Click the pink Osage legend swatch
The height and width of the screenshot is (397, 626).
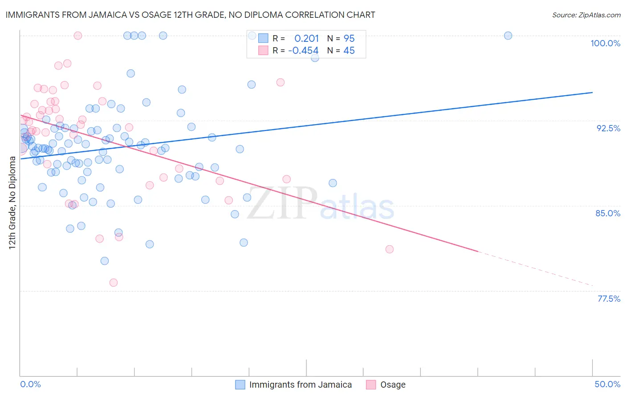[371, 385]
